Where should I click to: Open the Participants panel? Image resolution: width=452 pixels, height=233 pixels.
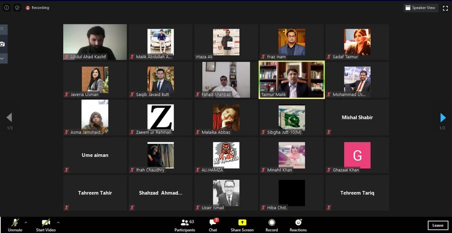(185, 225)
